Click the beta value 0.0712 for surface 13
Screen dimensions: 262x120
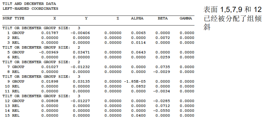point(163,106)
